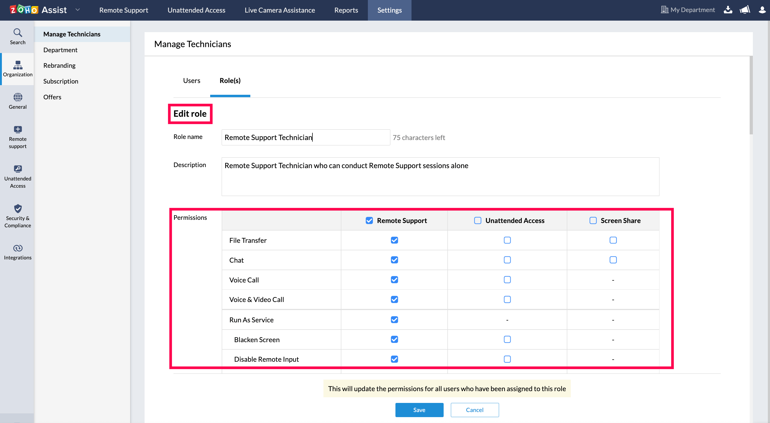
Task: Uncheck File Transfer for Remote Support
Action: (x=394, y=240)
